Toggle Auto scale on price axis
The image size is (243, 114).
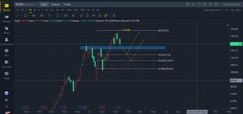[x=238, y=10]
